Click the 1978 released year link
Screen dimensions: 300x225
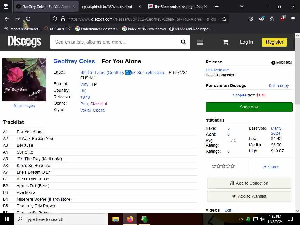click(85, 97)
